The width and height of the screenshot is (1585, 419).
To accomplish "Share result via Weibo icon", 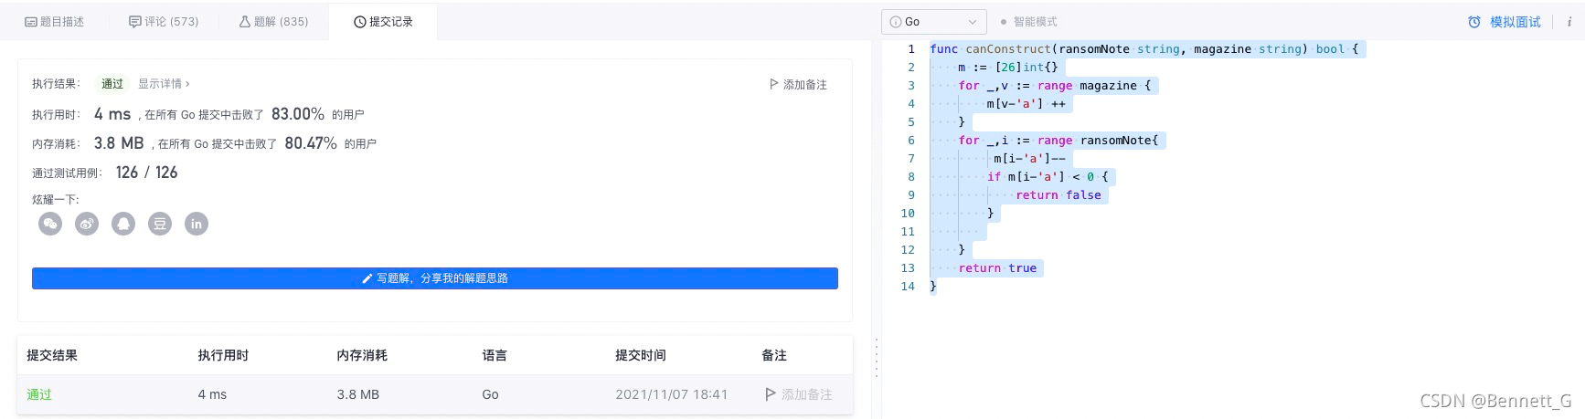I will 87,224.
